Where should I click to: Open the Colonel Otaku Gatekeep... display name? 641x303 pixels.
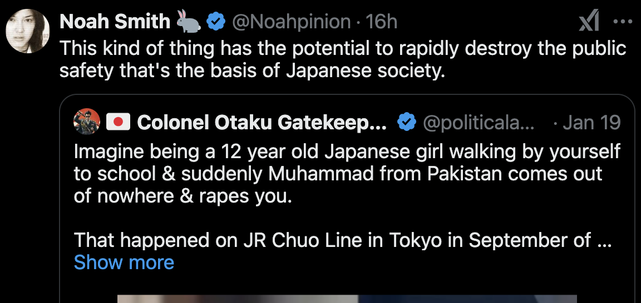[262, 123]
